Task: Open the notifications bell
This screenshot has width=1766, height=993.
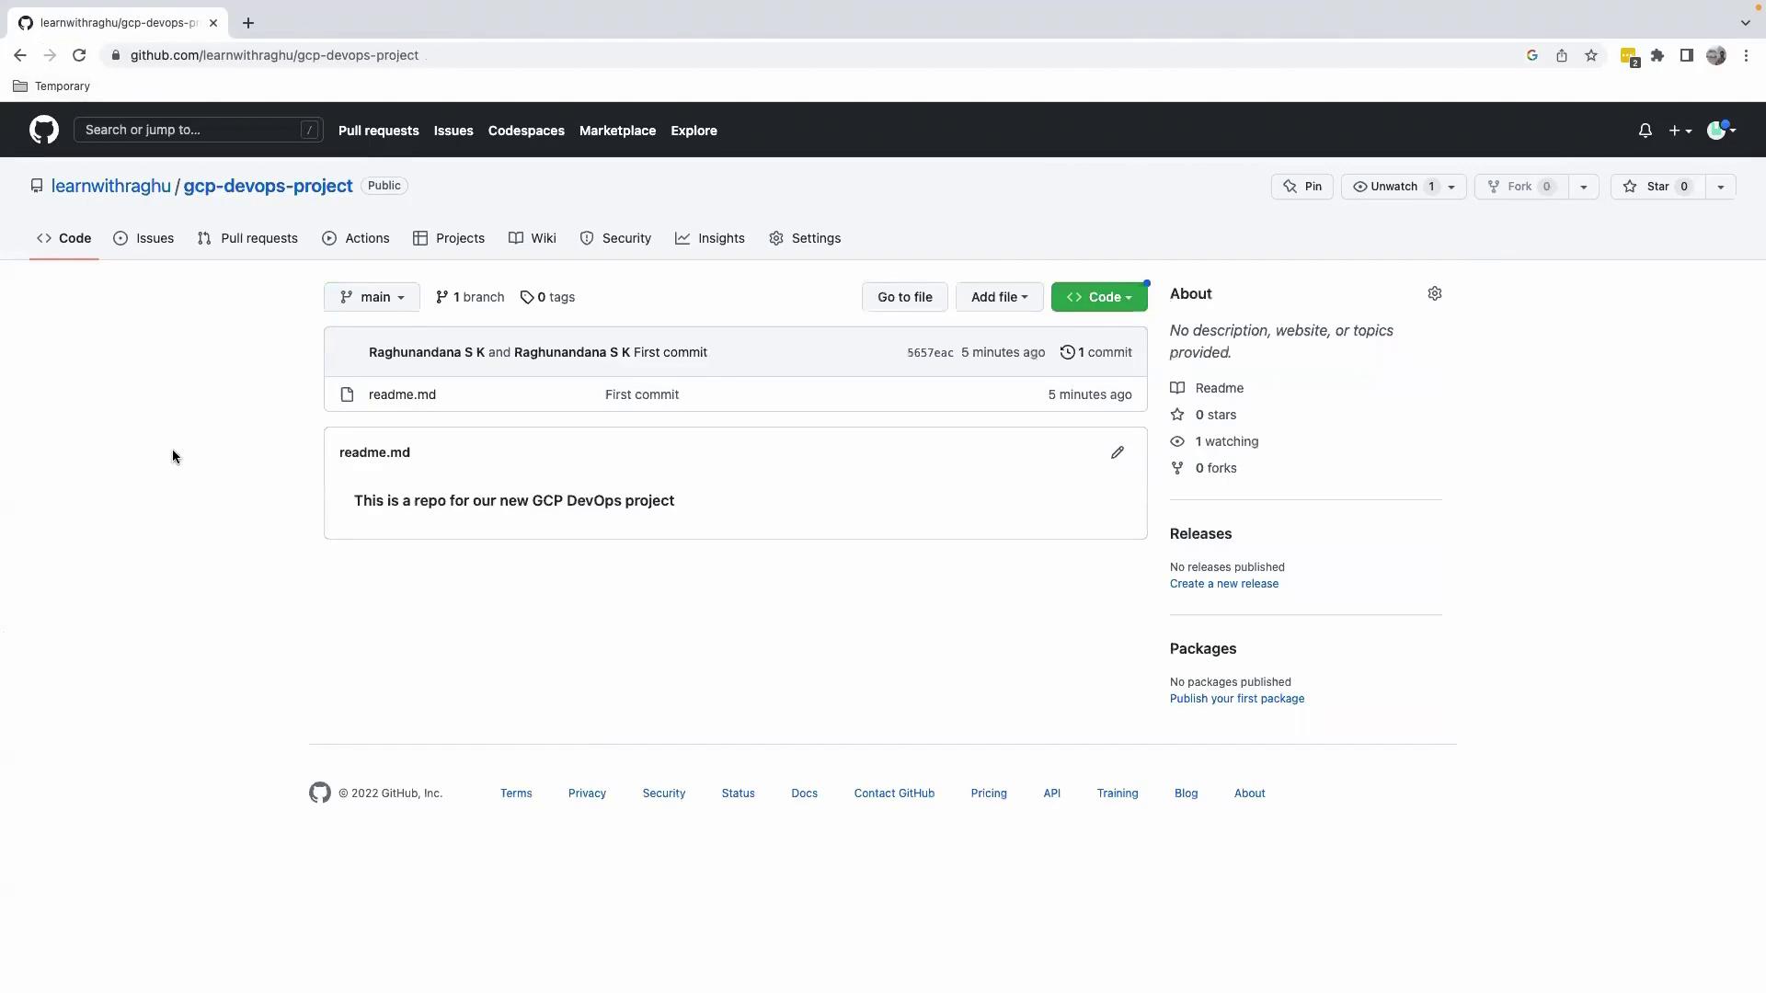Action: coord(1645,131)
